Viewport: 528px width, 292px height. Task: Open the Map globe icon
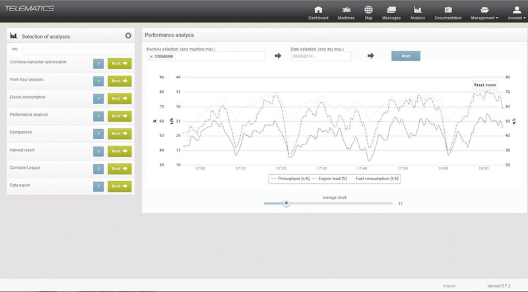368,10
